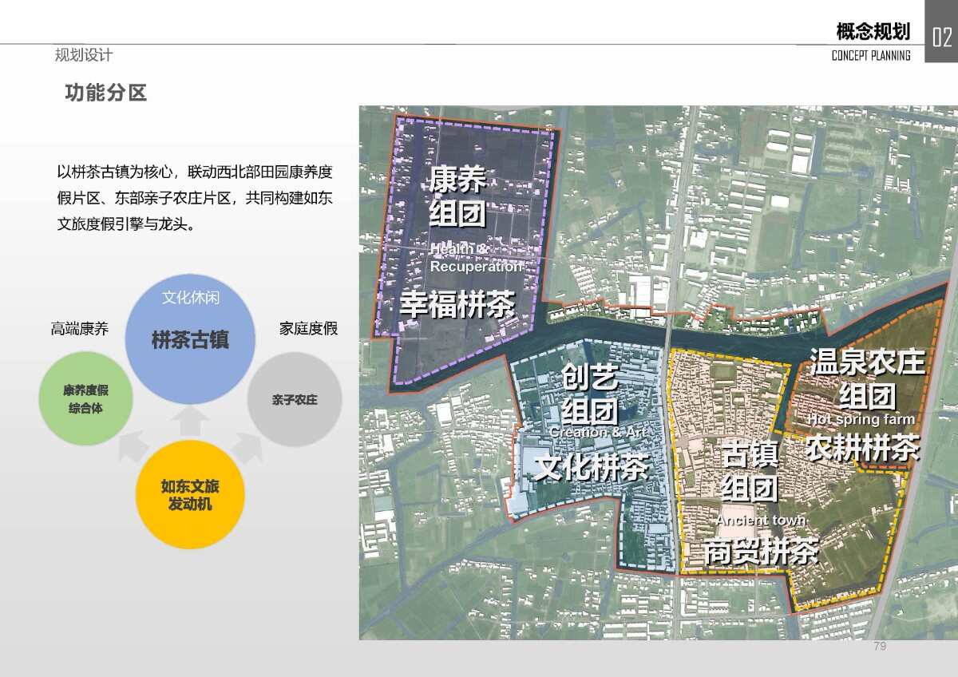The height and width of the screenshot is (677, 958).
Task: Select the 古镇组团 zone label
Action: (x=750, y=470)
